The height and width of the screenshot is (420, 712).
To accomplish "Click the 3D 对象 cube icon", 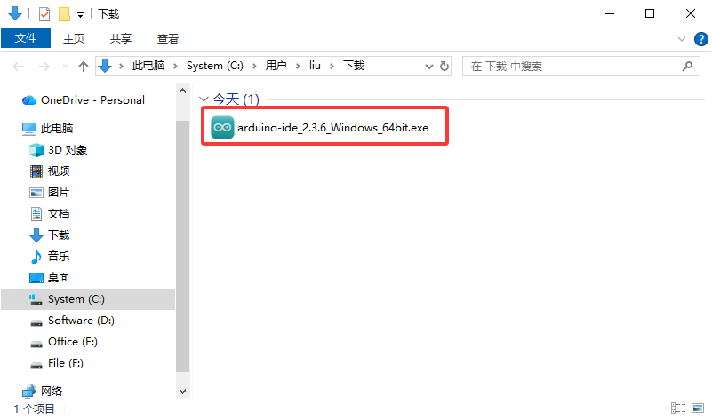I will click(36, 150).
